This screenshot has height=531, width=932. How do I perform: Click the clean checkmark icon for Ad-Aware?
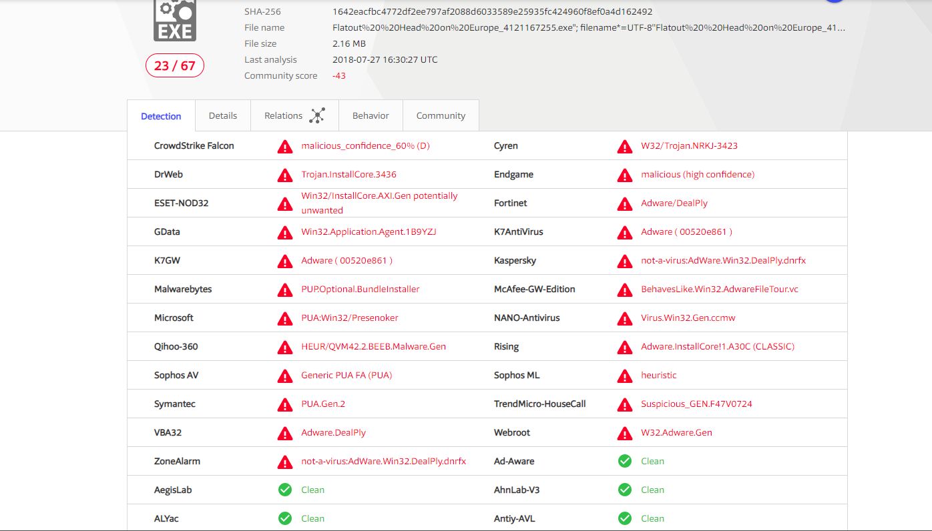click(x=625, y=461)
